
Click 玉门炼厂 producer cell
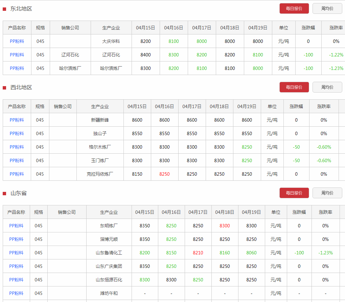[100, 160]
